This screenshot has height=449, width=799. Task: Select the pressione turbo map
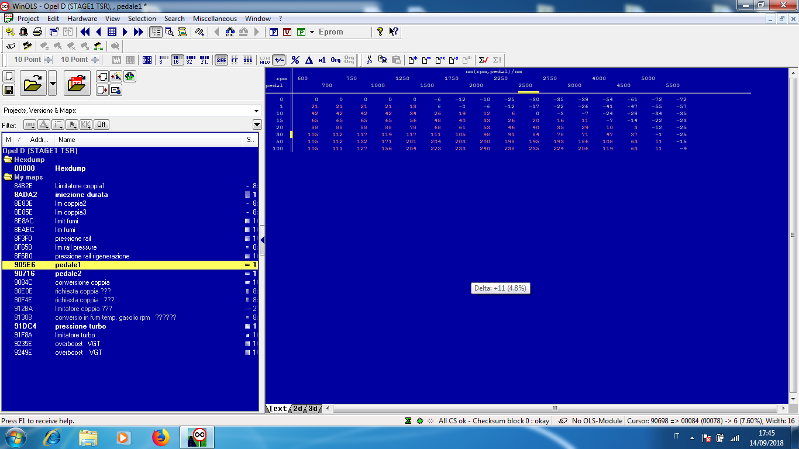(x=130, y=326)
